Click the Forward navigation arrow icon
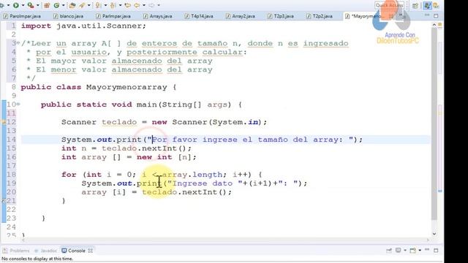 [x=151, y=5]
